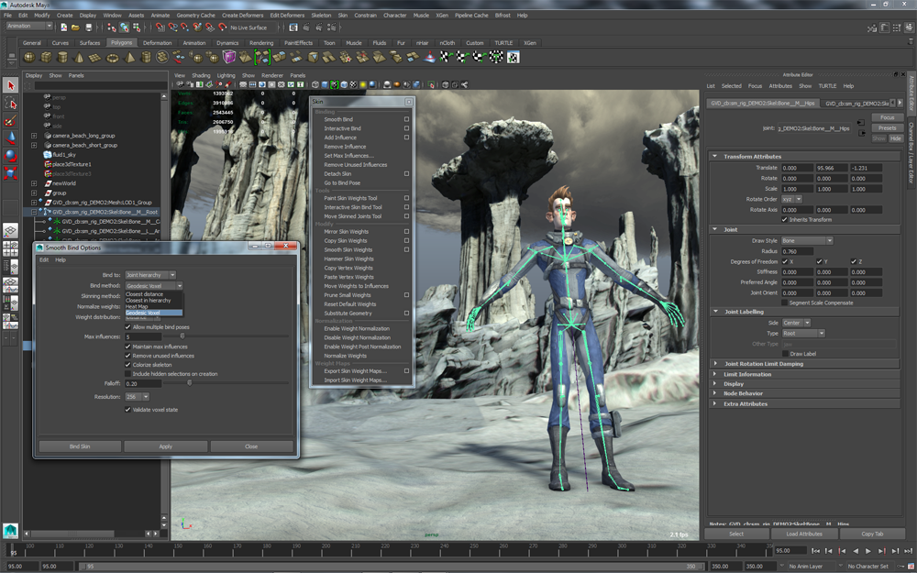Screen dimensions: 917x573
Task: Create a polygon cone from the shelf
Action: coord(79,57)
